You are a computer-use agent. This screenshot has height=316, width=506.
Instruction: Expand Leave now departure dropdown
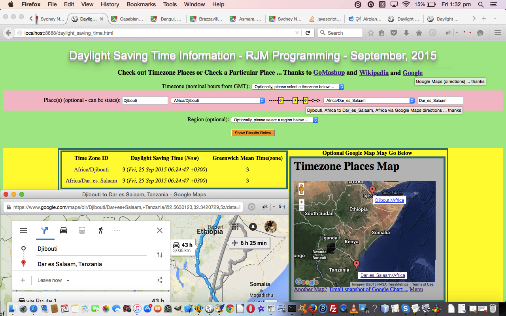tap(53, 280)
